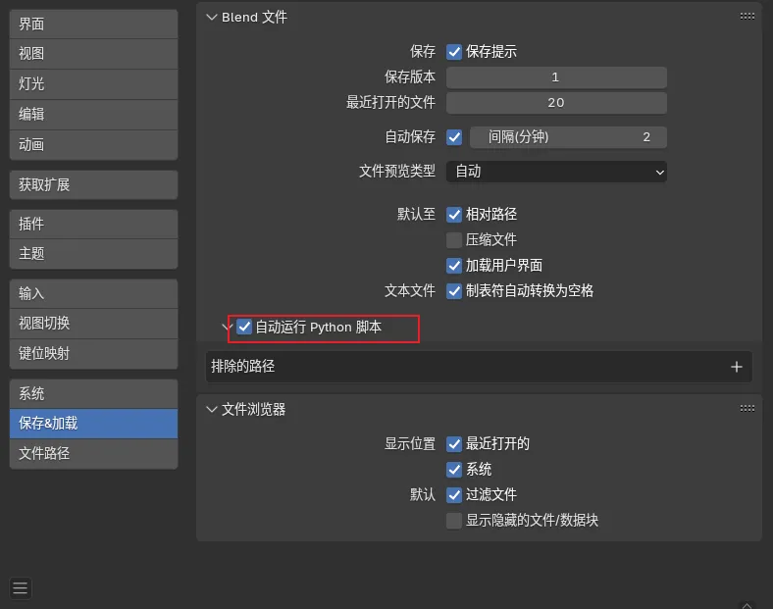Open the 文件路径 preferences section

(x=93, y=454)
